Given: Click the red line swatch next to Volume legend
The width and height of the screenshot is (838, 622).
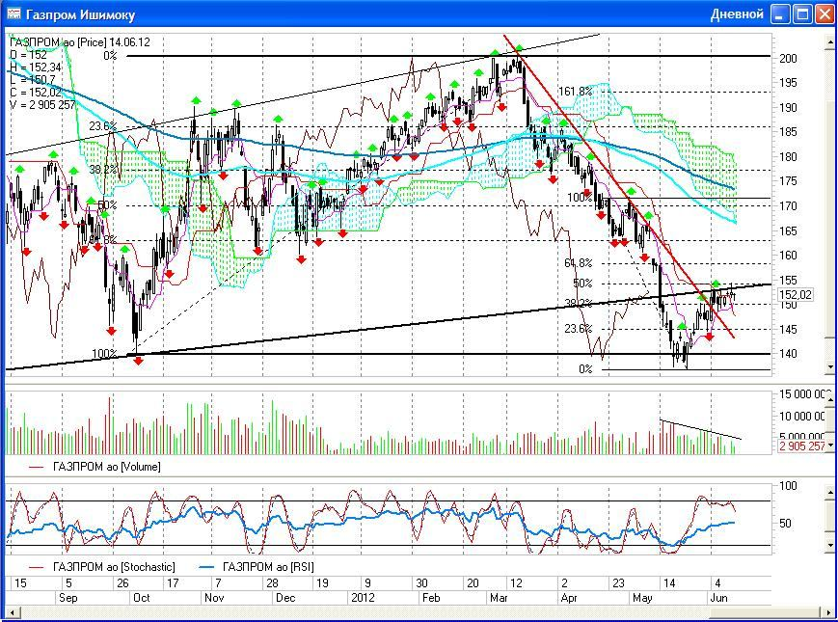Looking at the screenshot, I should tap(37, 467).
